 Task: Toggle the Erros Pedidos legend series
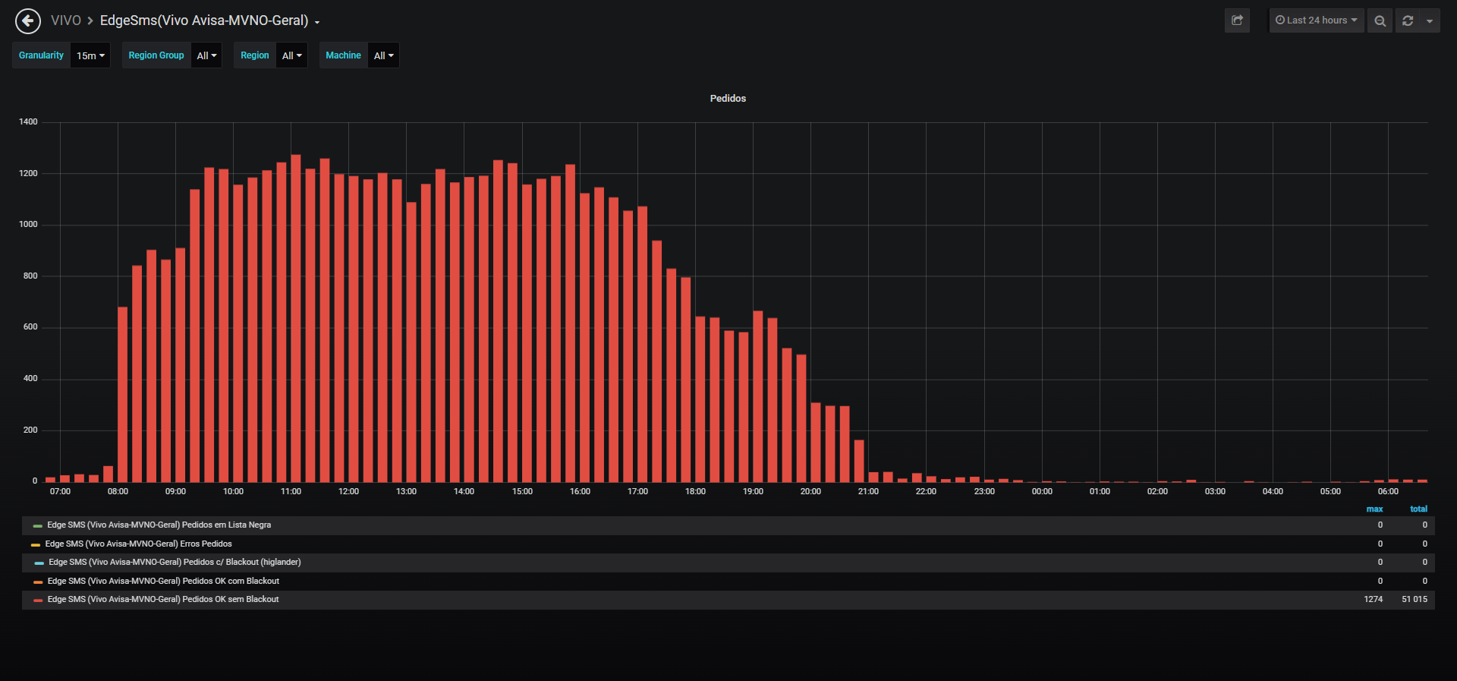pyautogui.click(x=138, y=544)
